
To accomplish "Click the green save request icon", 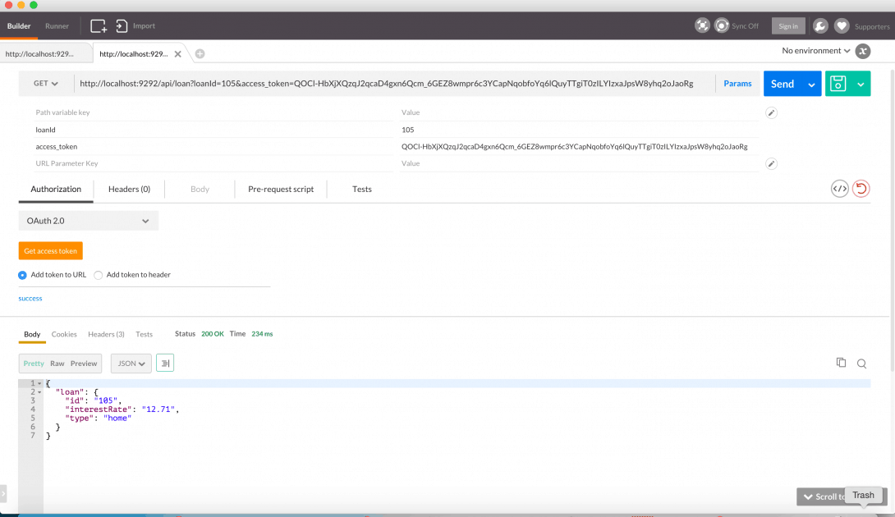I will point(838,84).
